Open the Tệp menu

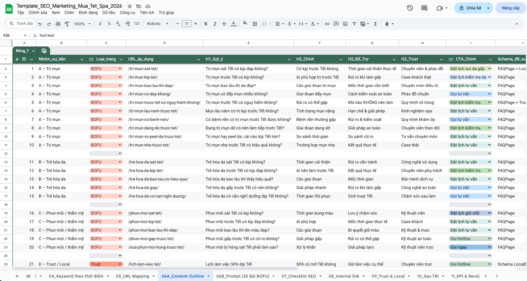pyautogui.click(x=20, y=12)
